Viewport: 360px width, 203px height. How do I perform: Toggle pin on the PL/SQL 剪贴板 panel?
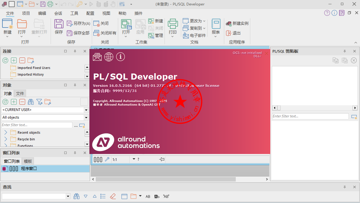pyautogui.click(x=345, y=51)
